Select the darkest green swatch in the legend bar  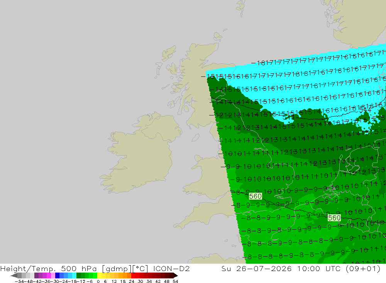[x=78, y=276]
